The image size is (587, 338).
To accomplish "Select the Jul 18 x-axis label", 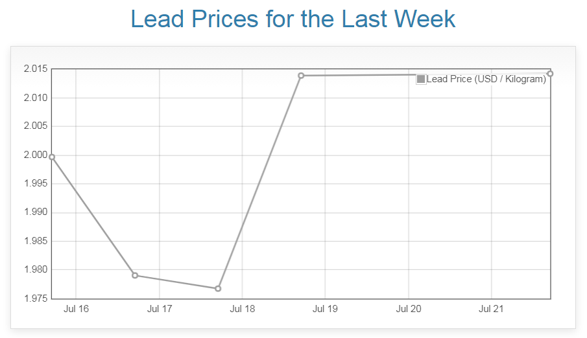I will point(242,310).
